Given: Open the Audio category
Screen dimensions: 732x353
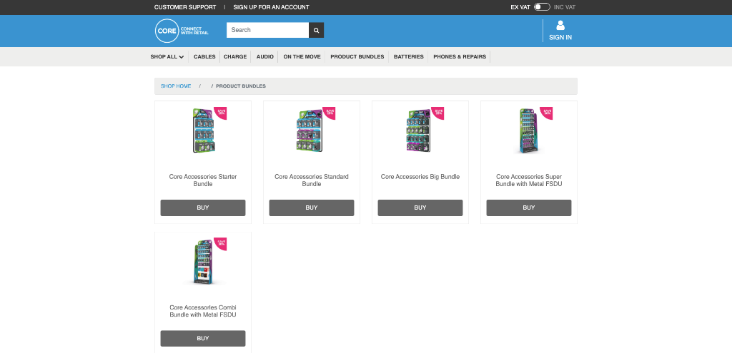Looking at the screenshot, I should pyautogui.click(x=264, y=57).
